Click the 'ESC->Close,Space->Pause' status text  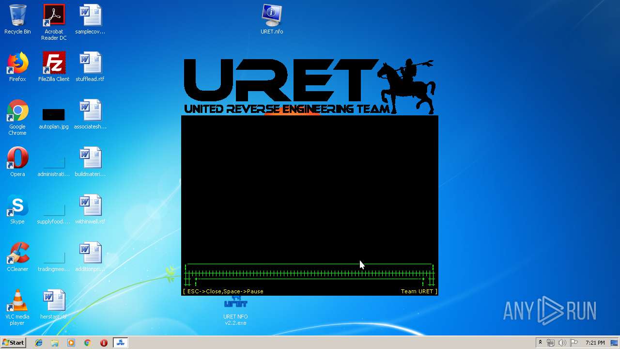225,291
